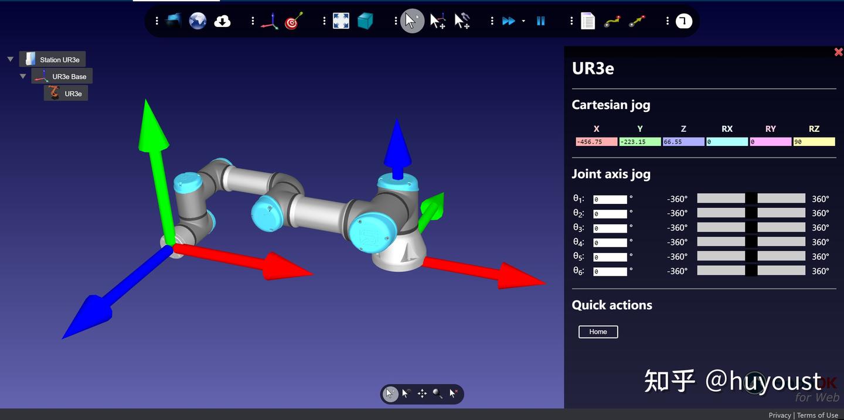Add a new target with the bullseye icon

294,21
